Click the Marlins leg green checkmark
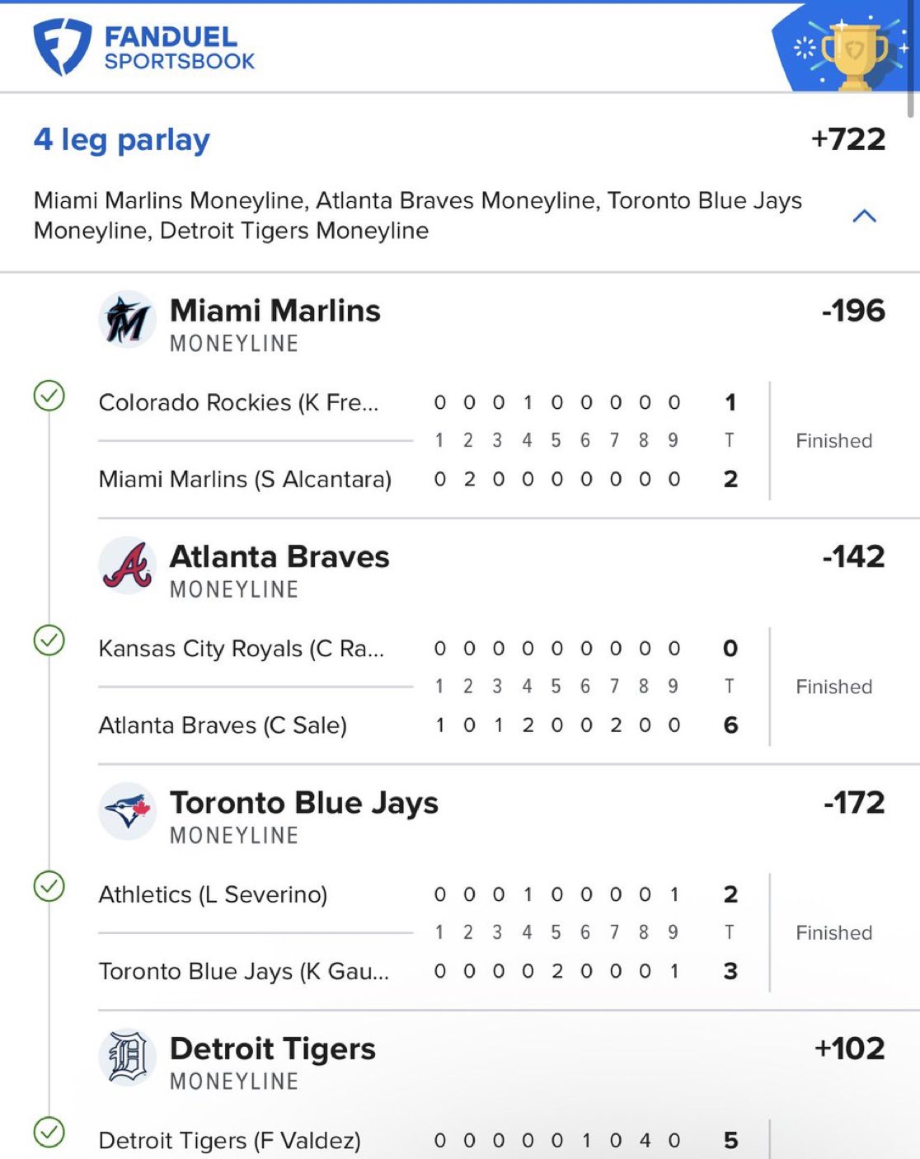This screenshot has height=1159, width=920. pos(49,396)
